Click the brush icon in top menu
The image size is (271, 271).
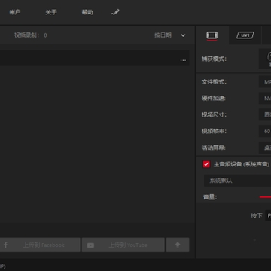115,12
